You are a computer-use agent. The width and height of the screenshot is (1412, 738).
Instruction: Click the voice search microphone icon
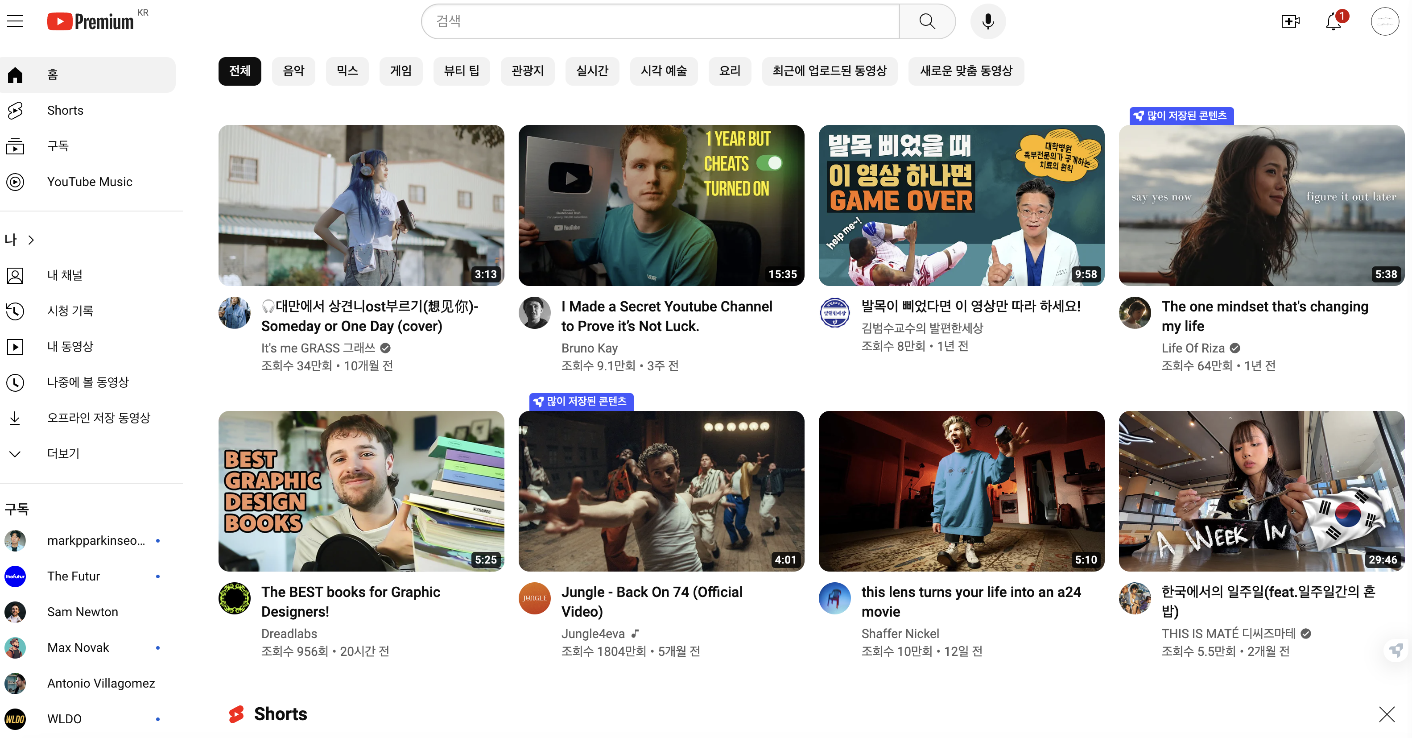(x=988, y=21)
